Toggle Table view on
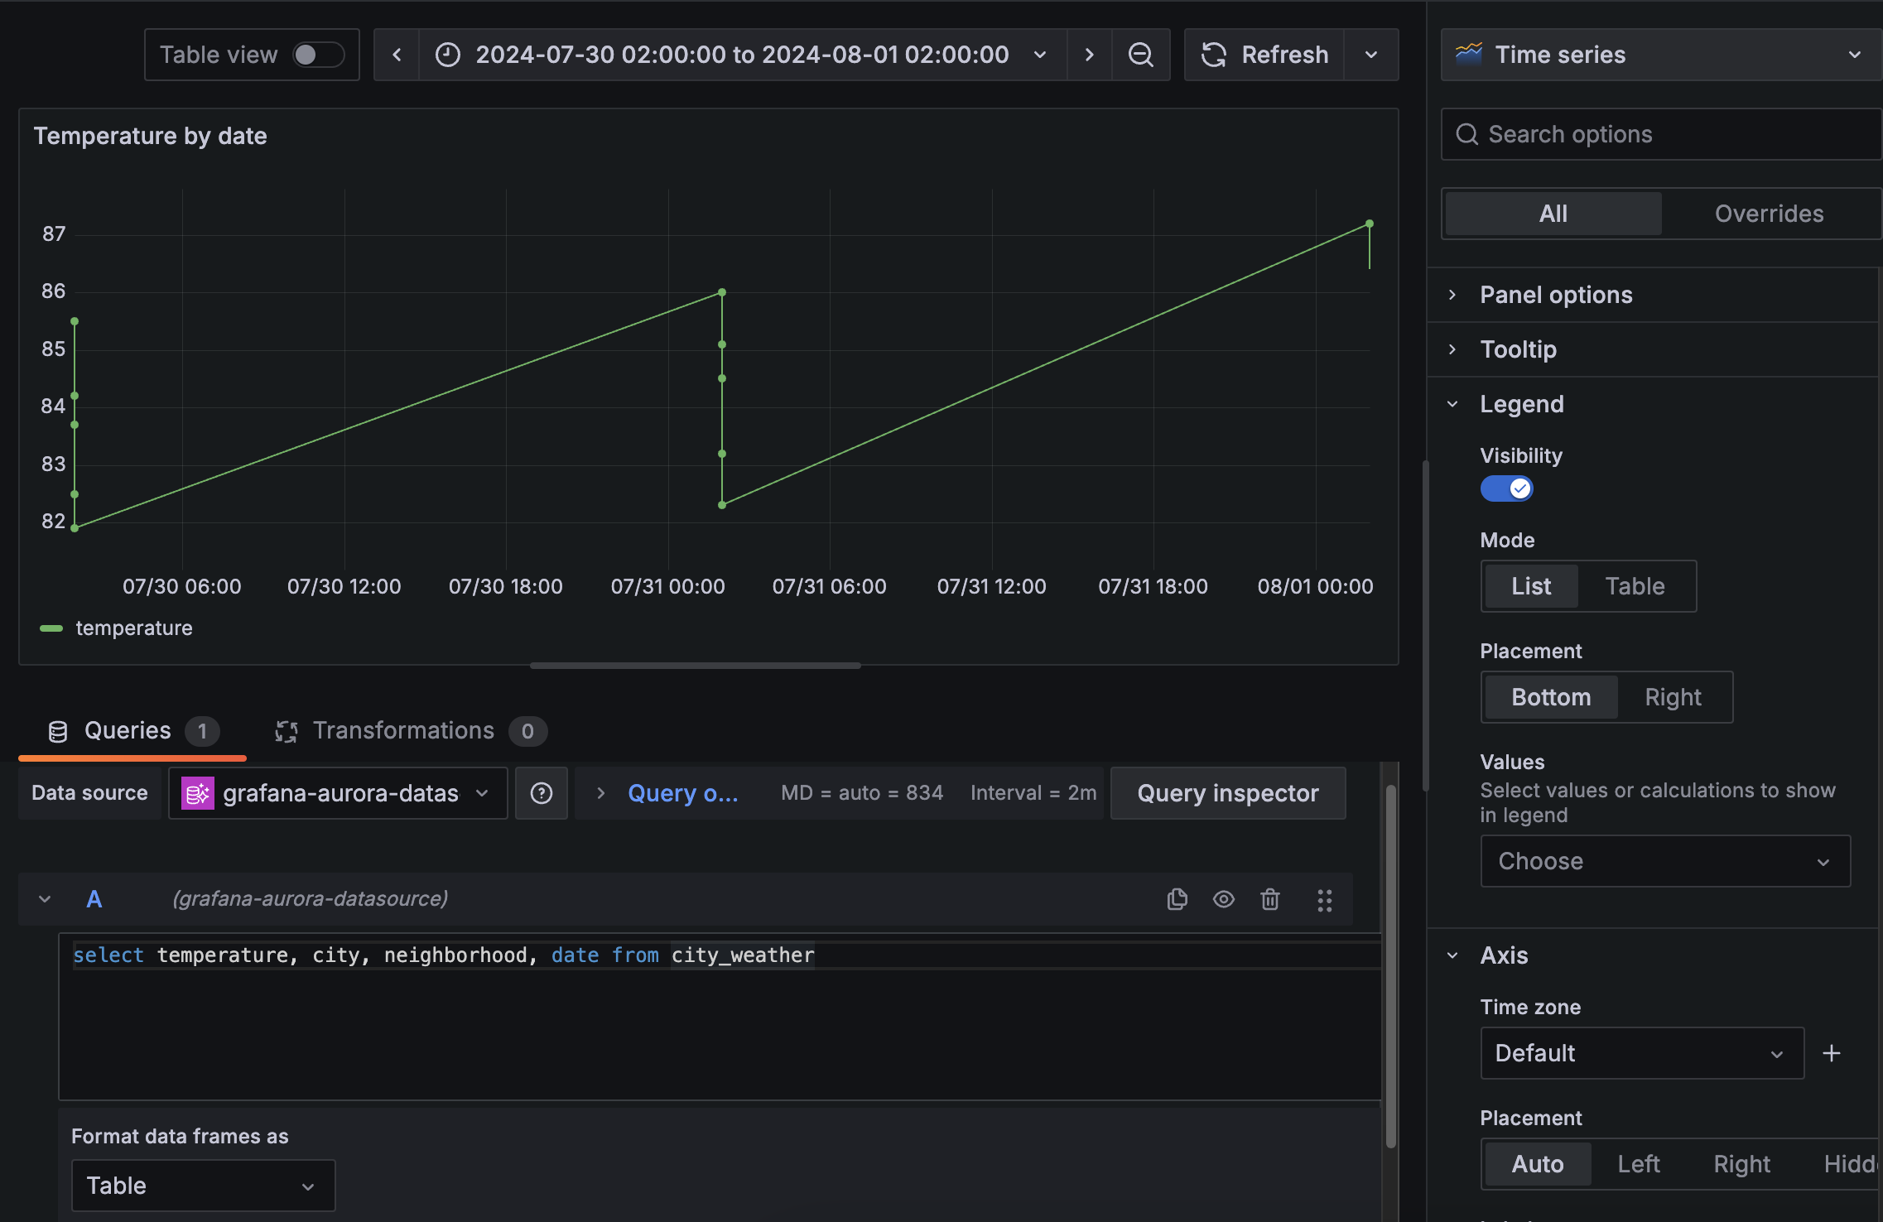Image resolution: width=1883 pixels, height=1222 pixels. click(319, 54)
